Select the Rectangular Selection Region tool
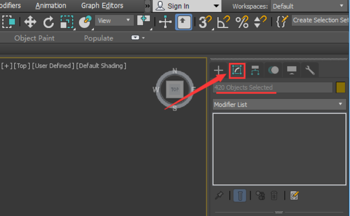350x216 pixels. point(9,22)
